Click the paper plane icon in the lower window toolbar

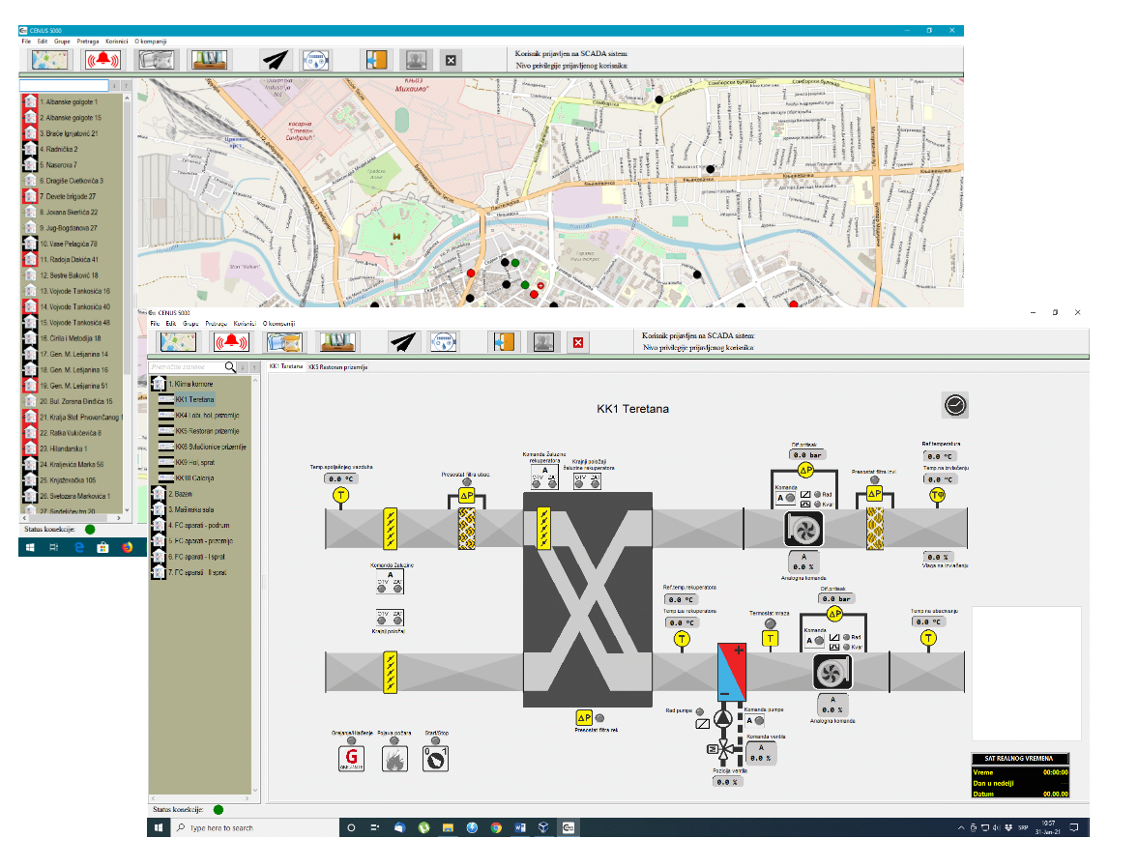tap(401, 341)
